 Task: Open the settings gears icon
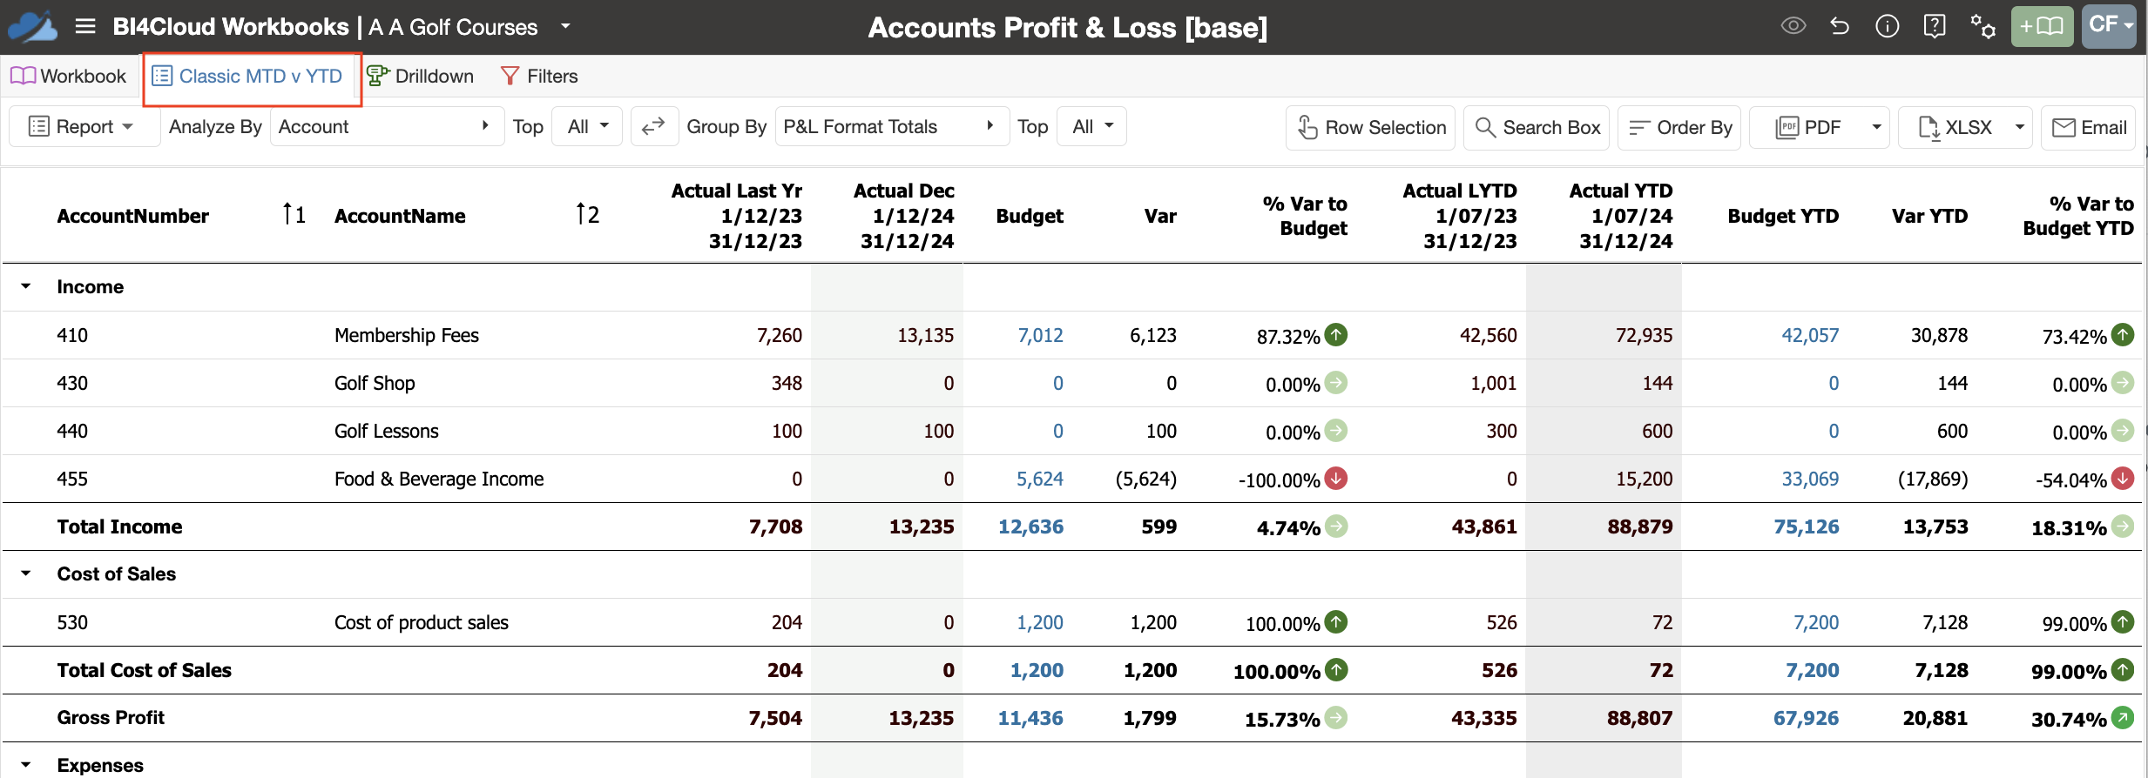tap(1983, 26)
